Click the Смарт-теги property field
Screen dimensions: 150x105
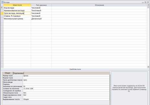point(66,97)
